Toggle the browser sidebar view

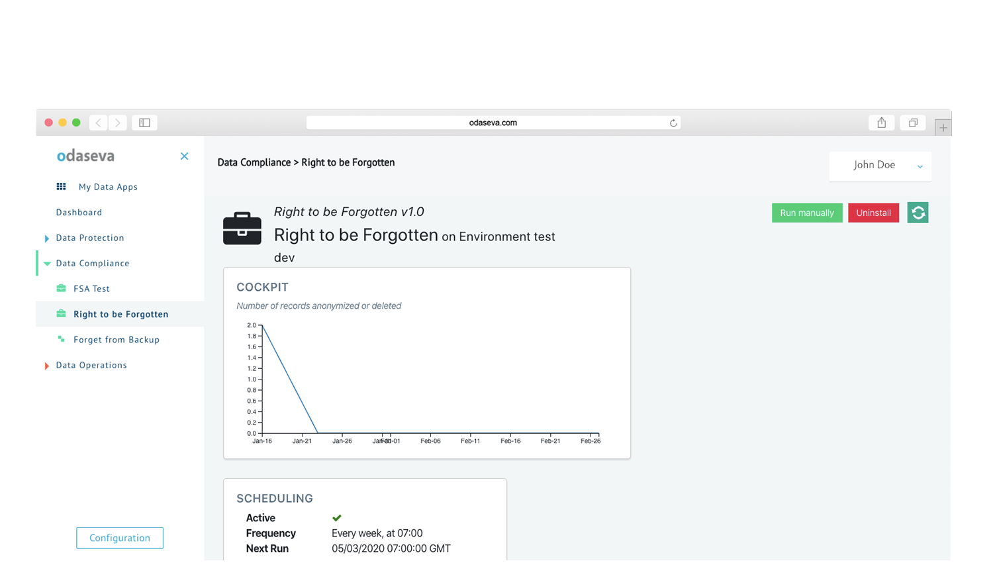pos(144,123)
